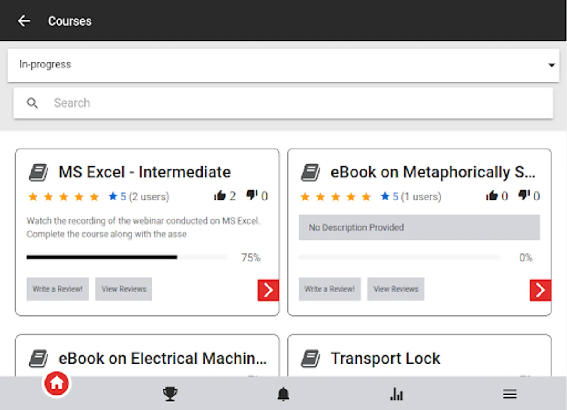Open eBook on Metaphorically via red arrow

tap(540, 290)
